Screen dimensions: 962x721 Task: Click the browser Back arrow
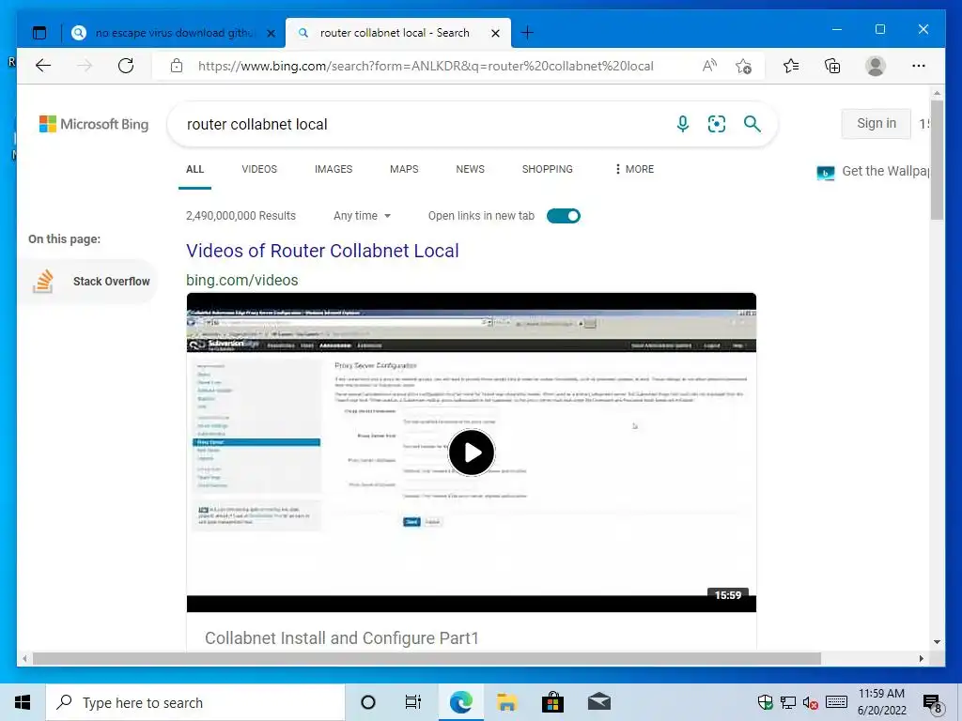(43, 66)
